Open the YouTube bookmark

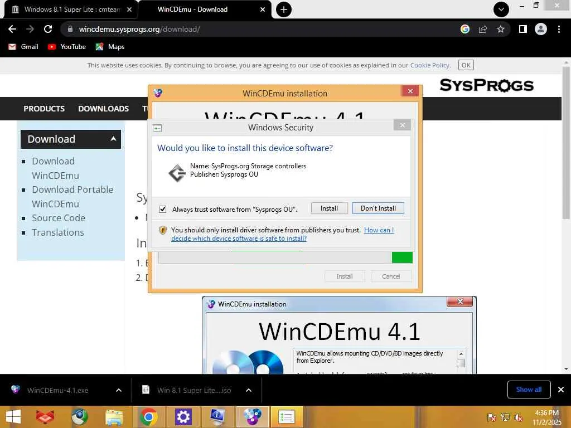67,47
